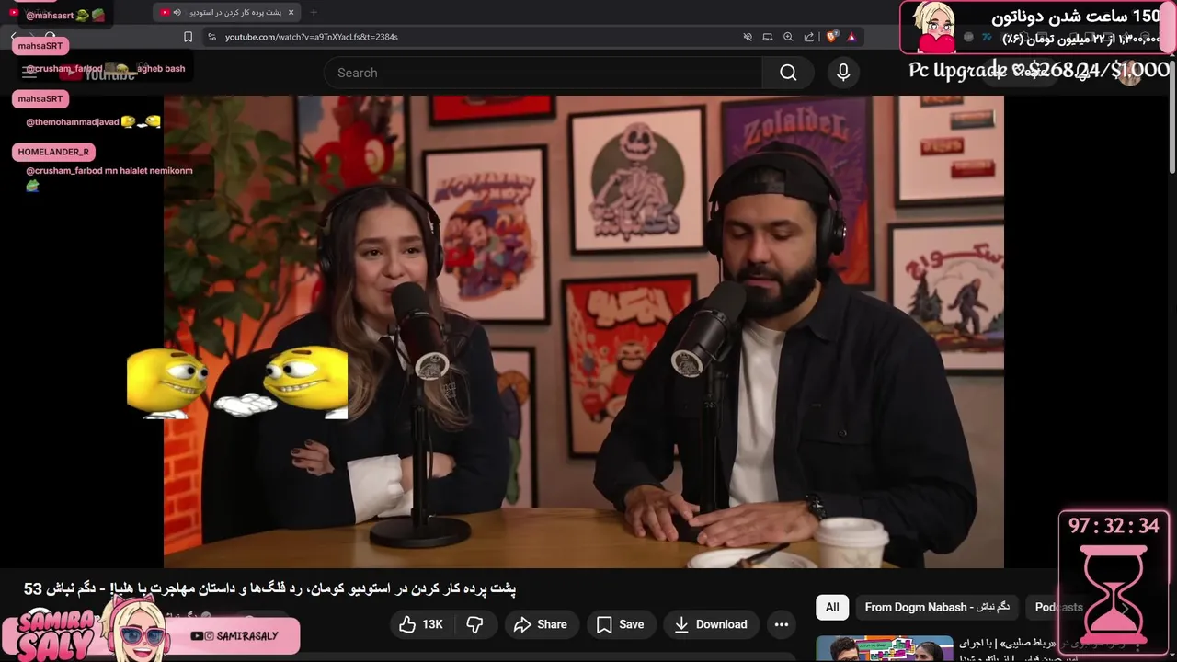Select the Podcasts filter chip
Screen dimensions: 1177x662
coord(1058,607)
